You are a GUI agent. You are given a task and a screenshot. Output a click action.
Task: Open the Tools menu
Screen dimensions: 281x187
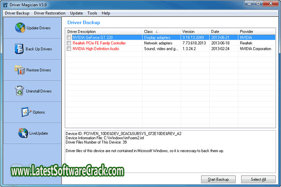92,13
